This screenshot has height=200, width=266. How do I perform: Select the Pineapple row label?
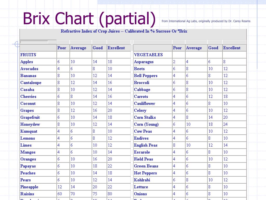[x=29, y=187]
